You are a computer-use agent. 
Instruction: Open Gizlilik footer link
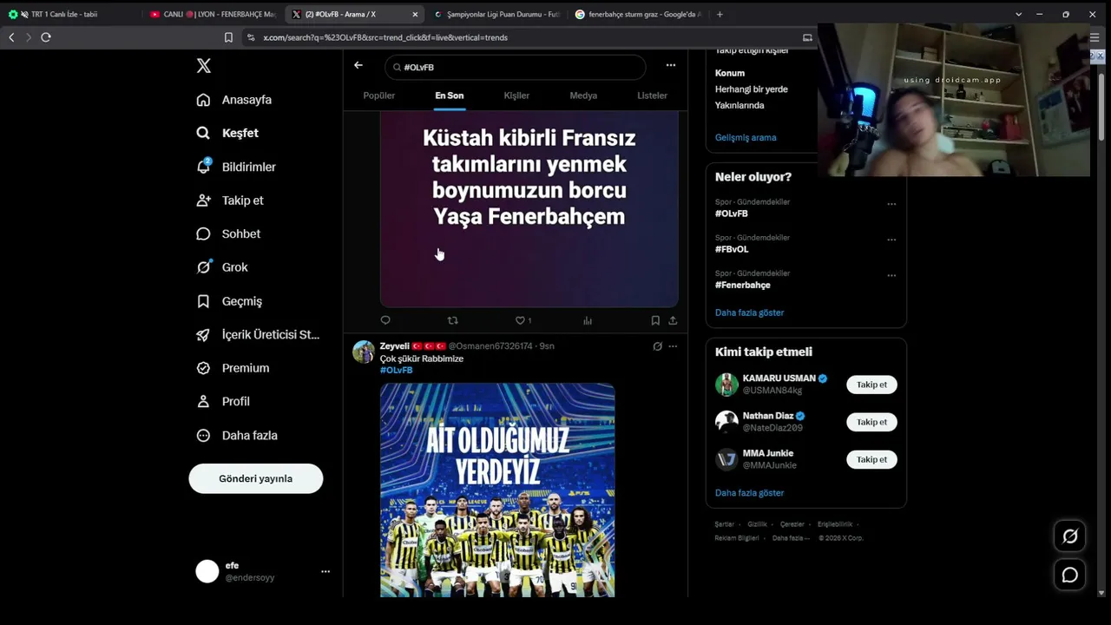click(757, 524)
